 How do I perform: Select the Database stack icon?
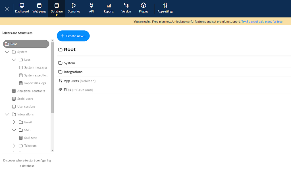(x=57, y=5)
